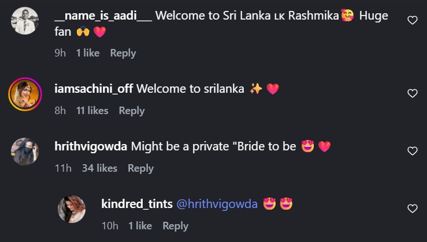Reply to kindred_tints' comment
Viewport: 427px width, 242px height.
pos(176,226)
